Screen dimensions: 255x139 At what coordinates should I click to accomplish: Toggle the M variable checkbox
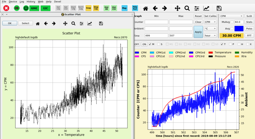click(x=150, y=44)
